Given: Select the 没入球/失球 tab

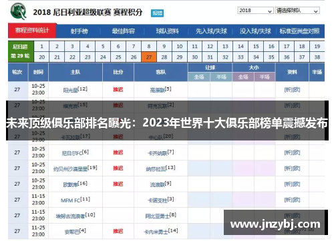Looking at the screenshot, I should 255,31.
